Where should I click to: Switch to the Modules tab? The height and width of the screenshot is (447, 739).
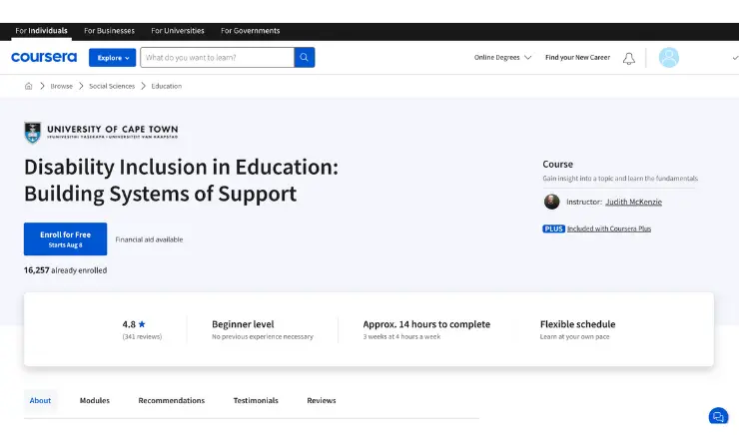tap(95, 400)
